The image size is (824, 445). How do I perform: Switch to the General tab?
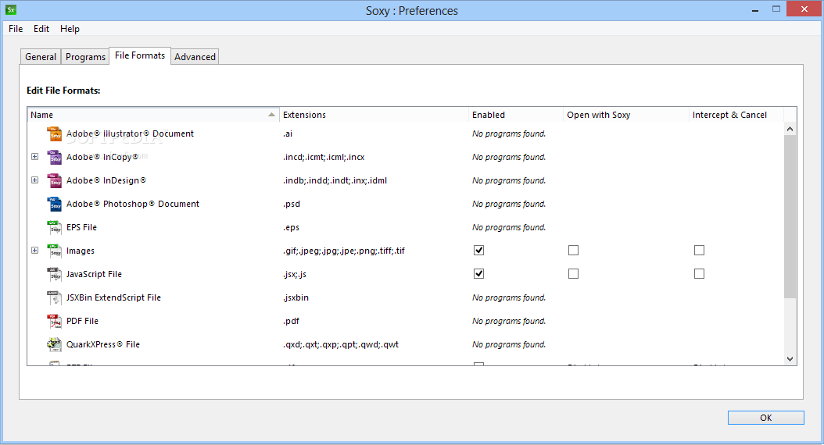(41, 57)
